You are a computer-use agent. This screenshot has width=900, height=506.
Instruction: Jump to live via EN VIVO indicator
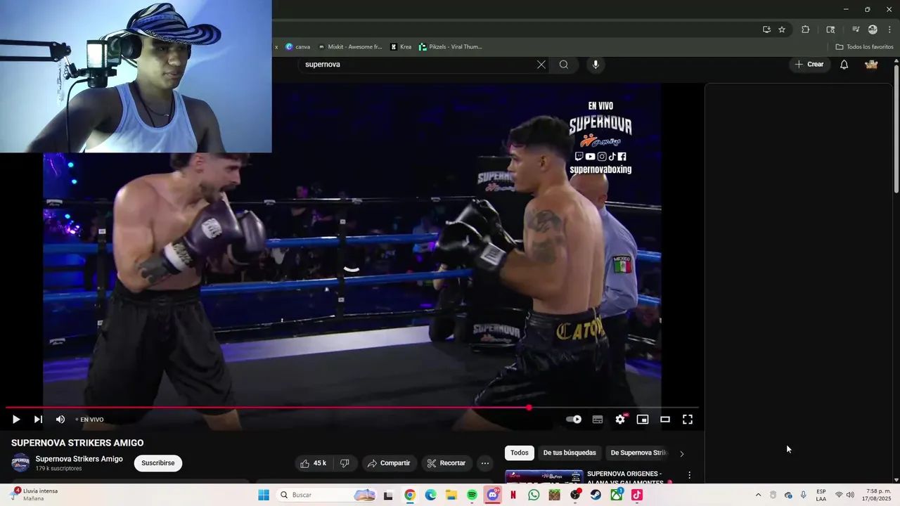(90, 420)
